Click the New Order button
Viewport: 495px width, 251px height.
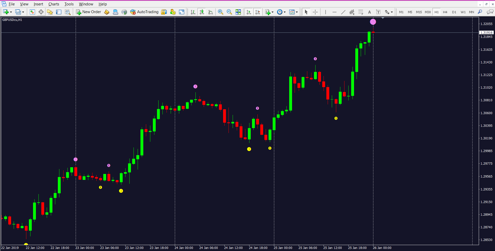[89, 12]
